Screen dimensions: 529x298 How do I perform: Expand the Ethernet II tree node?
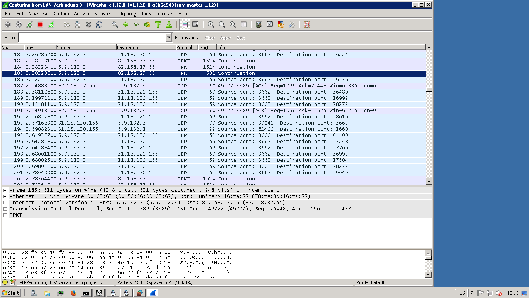5,196
